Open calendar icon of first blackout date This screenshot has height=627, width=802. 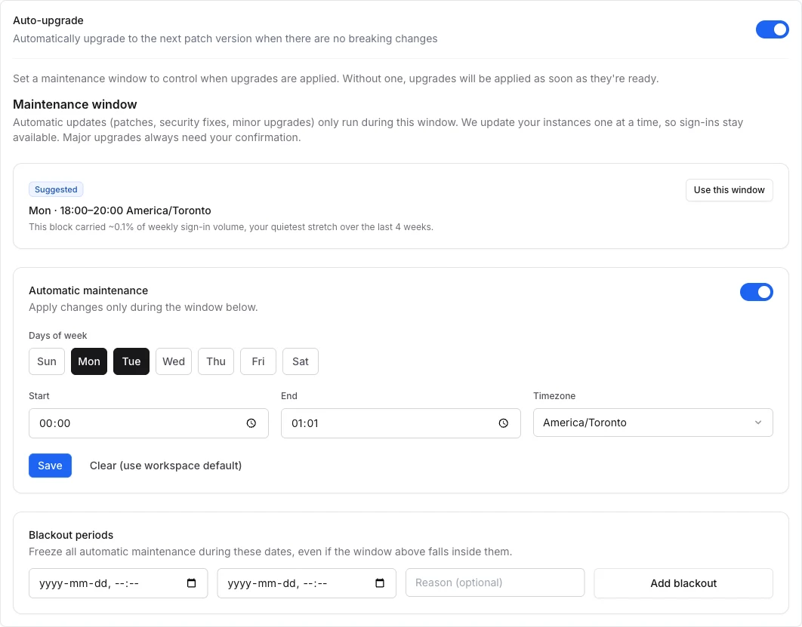point(191,583)
